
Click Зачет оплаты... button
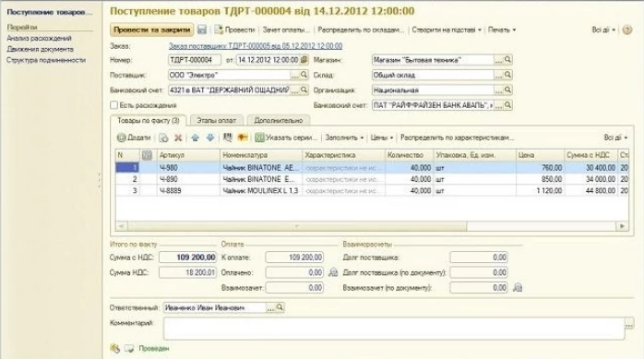coord(286,30)
